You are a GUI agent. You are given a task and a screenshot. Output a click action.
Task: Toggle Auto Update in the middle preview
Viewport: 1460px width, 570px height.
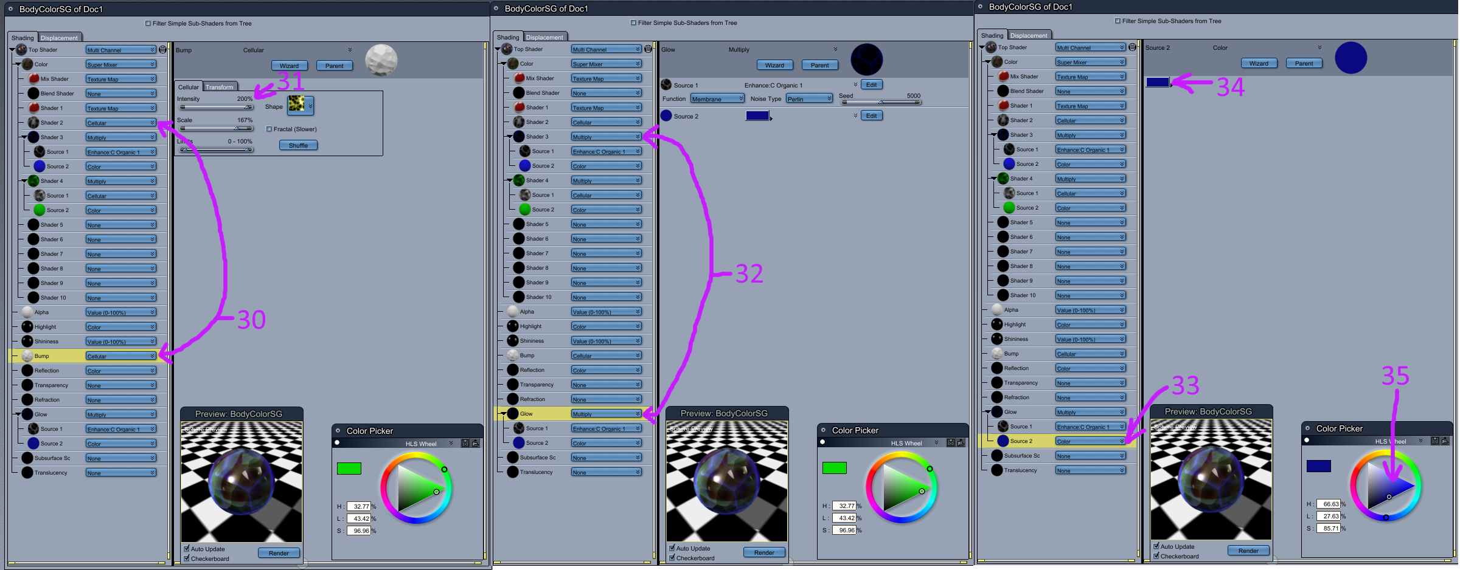click(x=672, y=548)
